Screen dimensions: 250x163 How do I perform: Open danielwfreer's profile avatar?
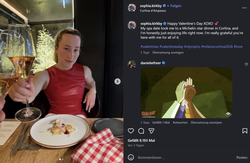tap(132, 64)
